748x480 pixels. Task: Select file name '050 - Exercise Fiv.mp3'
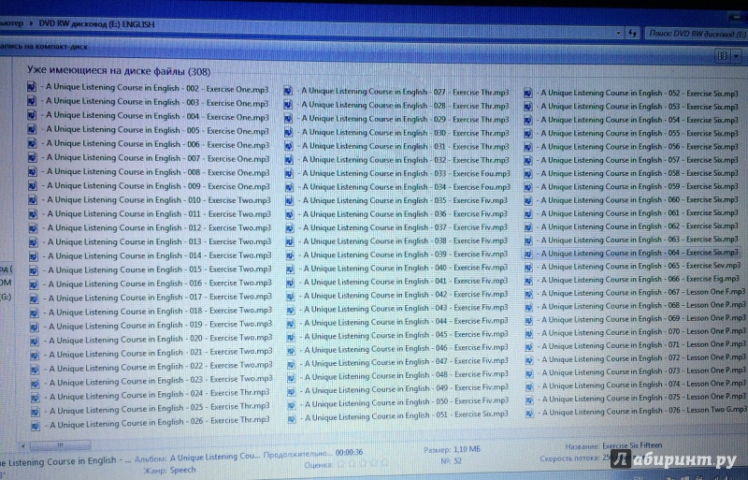(407, 402)
